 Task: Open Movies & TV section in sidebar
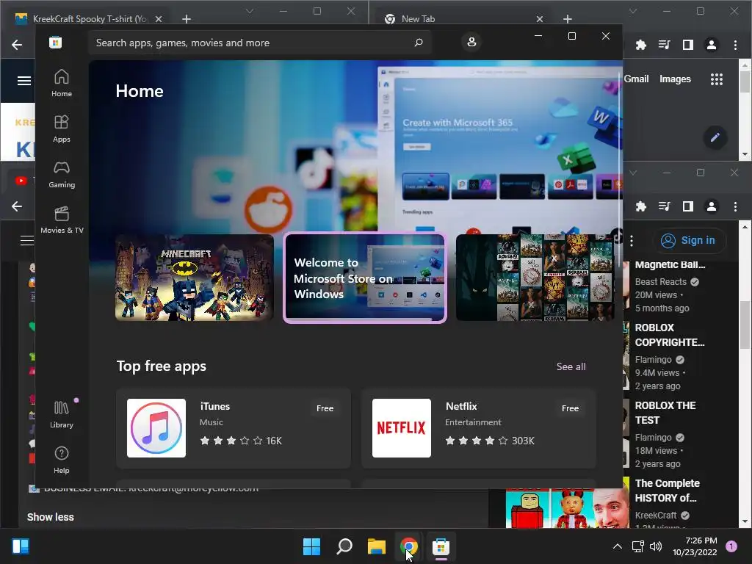coord(62,220)
